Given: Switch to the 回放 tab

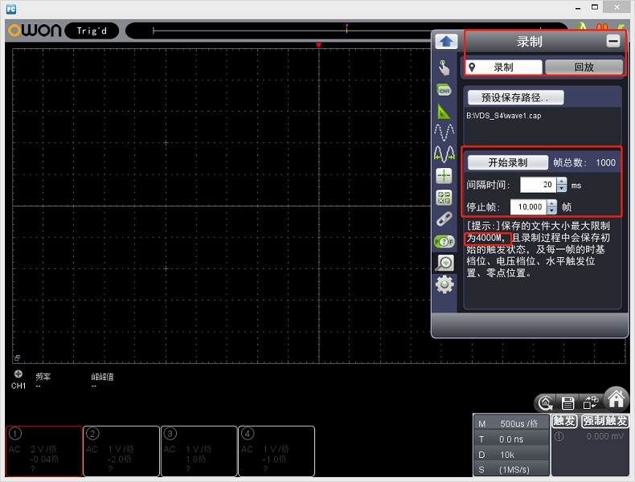Looking at the screenshot, I should click(584, 67).
